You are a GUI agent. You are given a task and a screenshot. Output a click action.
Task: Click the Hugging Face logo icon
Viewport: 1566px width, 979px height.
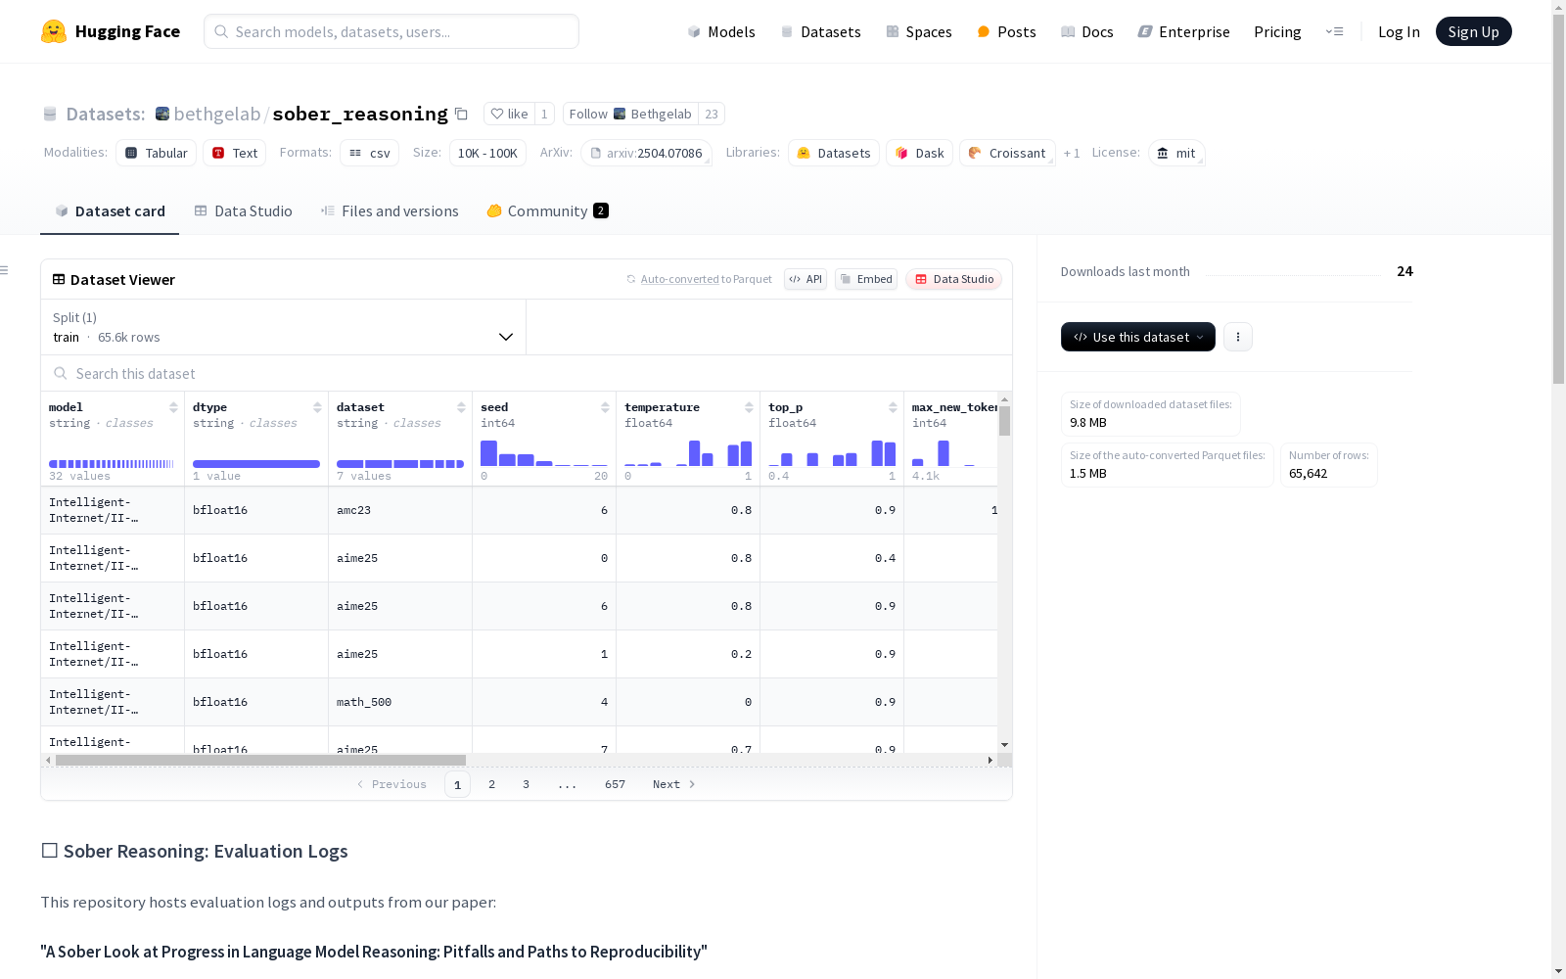tap(54, 31)
